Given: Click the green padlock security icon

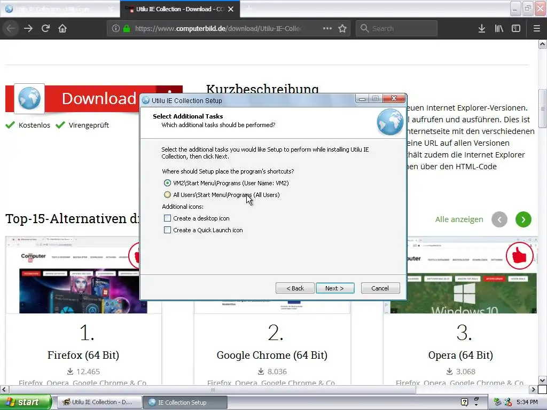Looking at the screenshot, I should coord(127,28).
